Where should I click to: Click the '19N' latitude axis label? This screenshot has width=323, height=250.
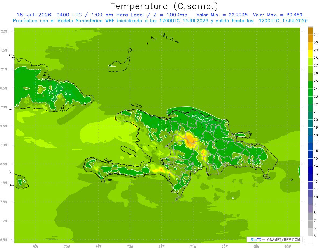[x=4, y=145]
